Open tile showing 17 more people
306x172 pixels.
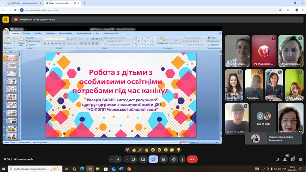click(264, 118)
